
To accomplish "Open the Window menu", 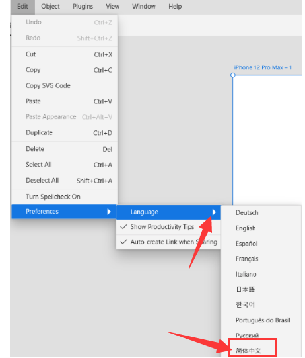I will click(144, 7).
